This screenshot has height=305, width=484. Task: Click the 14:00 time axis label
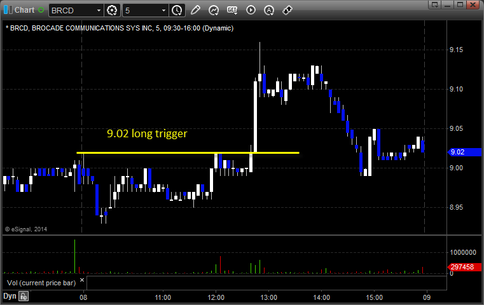[322, 297]
